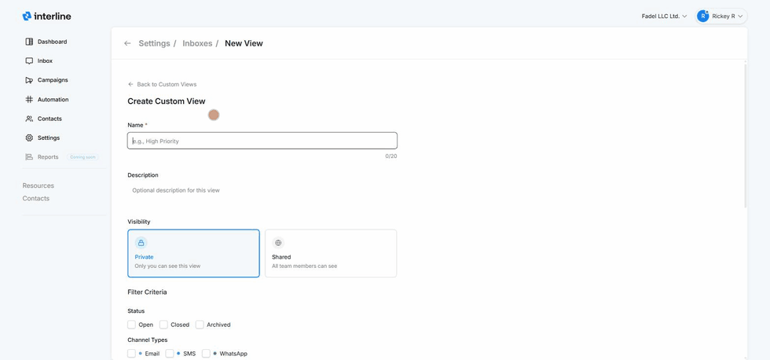Select the Shared visibility card
Screen dimensions: 770x360
pyautogui.click(x=331, y=253)
